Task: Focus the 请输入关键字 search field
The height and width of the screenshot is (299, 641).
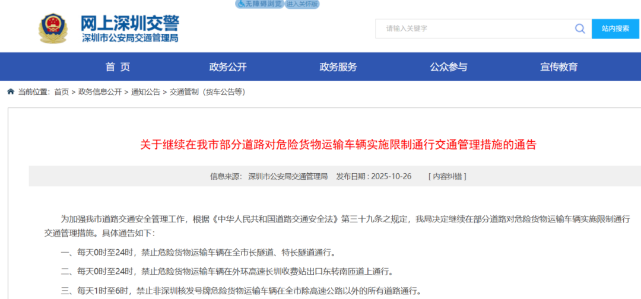Action: click(475, 28)
